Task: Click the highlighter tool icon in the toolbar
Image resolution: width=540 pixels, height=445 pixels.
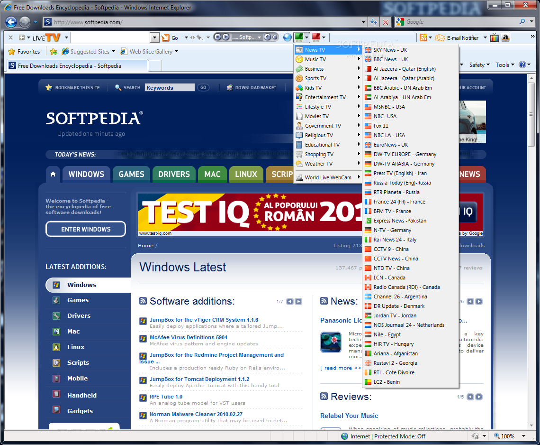Action: coord(200,37)
